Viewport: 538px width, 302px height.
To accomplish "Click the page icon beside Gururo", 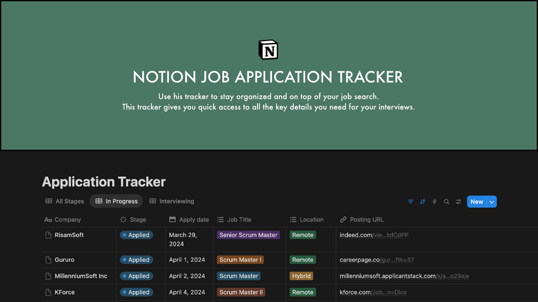I will [48, 260].
